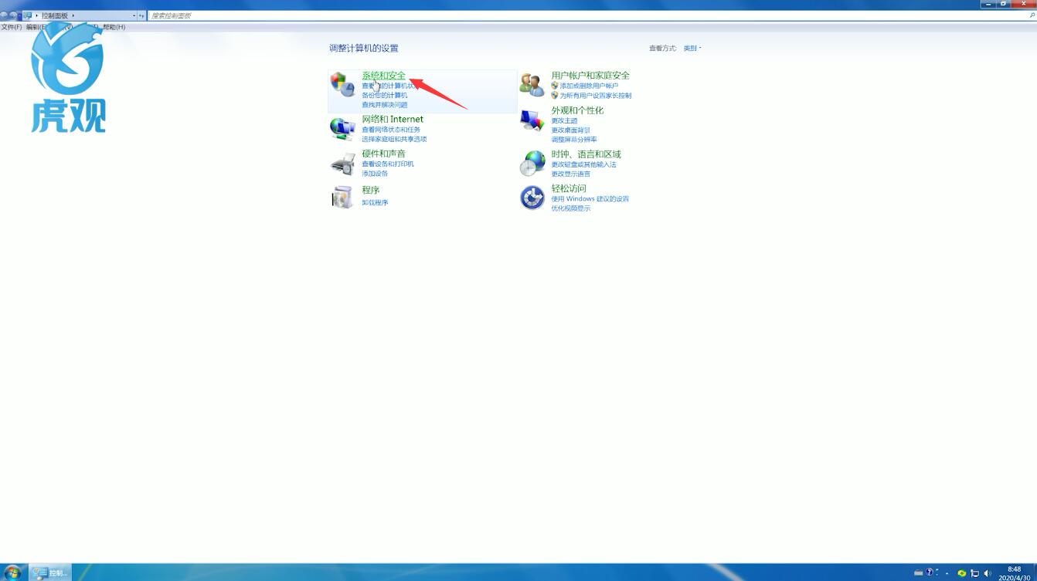
Task: Open the 时钟、语言和区域 heading
Action: (586, 154)
